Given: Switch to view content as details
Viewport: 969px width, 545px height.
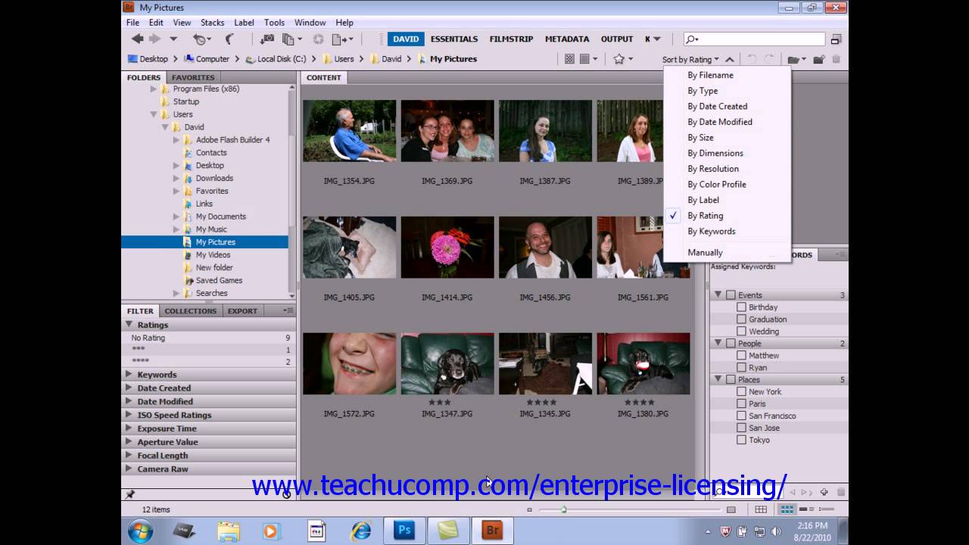Looking at the screenshot, I should coord(807,509).
